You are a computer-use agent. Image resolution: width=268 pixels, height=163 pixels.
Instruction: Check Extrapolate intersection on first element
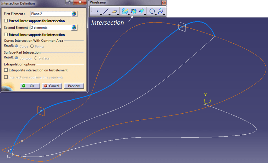6,70
